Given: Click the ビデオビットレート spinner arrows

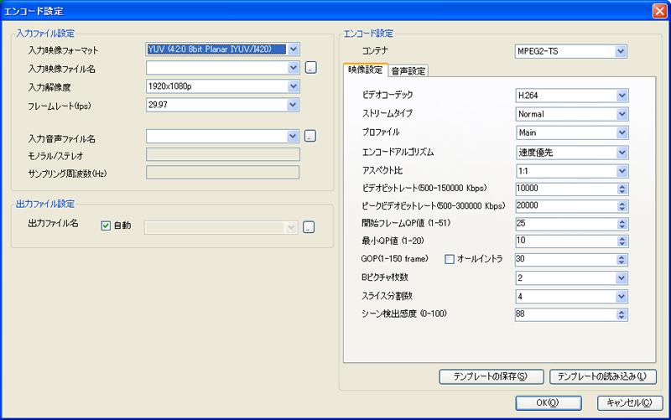Looking at the screenshot, I should [x=622, y=187].
